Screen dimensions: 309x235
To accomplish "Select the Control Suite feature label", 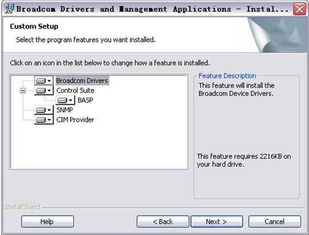I will [75, 90].
